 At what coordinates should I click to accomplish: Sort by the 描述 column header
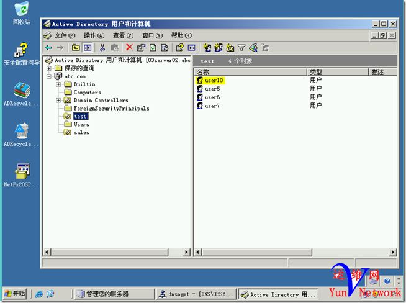pyautogui.click(x=382, y=72)
